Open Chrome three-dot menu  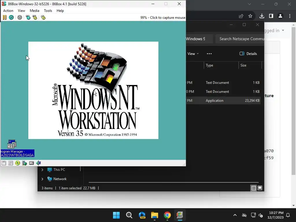(x=290, y=16)
